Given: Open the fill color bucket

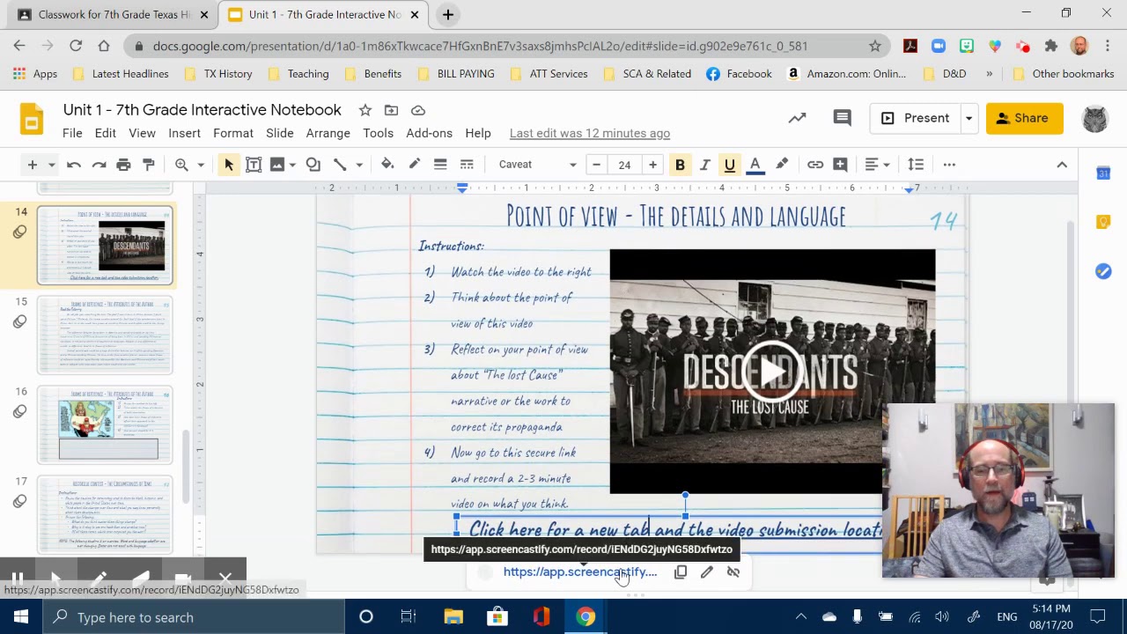Looking at the screenshot, I should (x=387, y=165).
